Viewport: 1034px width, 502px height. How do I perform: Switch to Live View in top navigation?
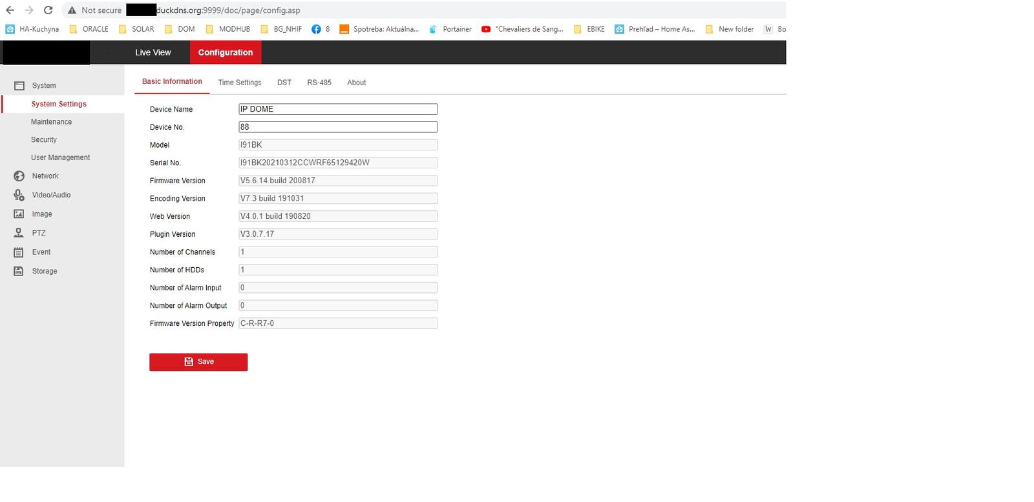pyautogui.click(x=153, y=52)
